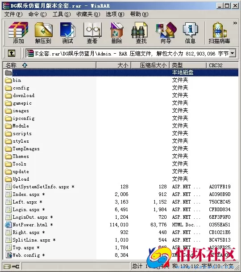Image resolution: width=241 pixels, height=272 pixels.
Task: Click the 本地磁盘 type label
Action: tap(183, 72)
